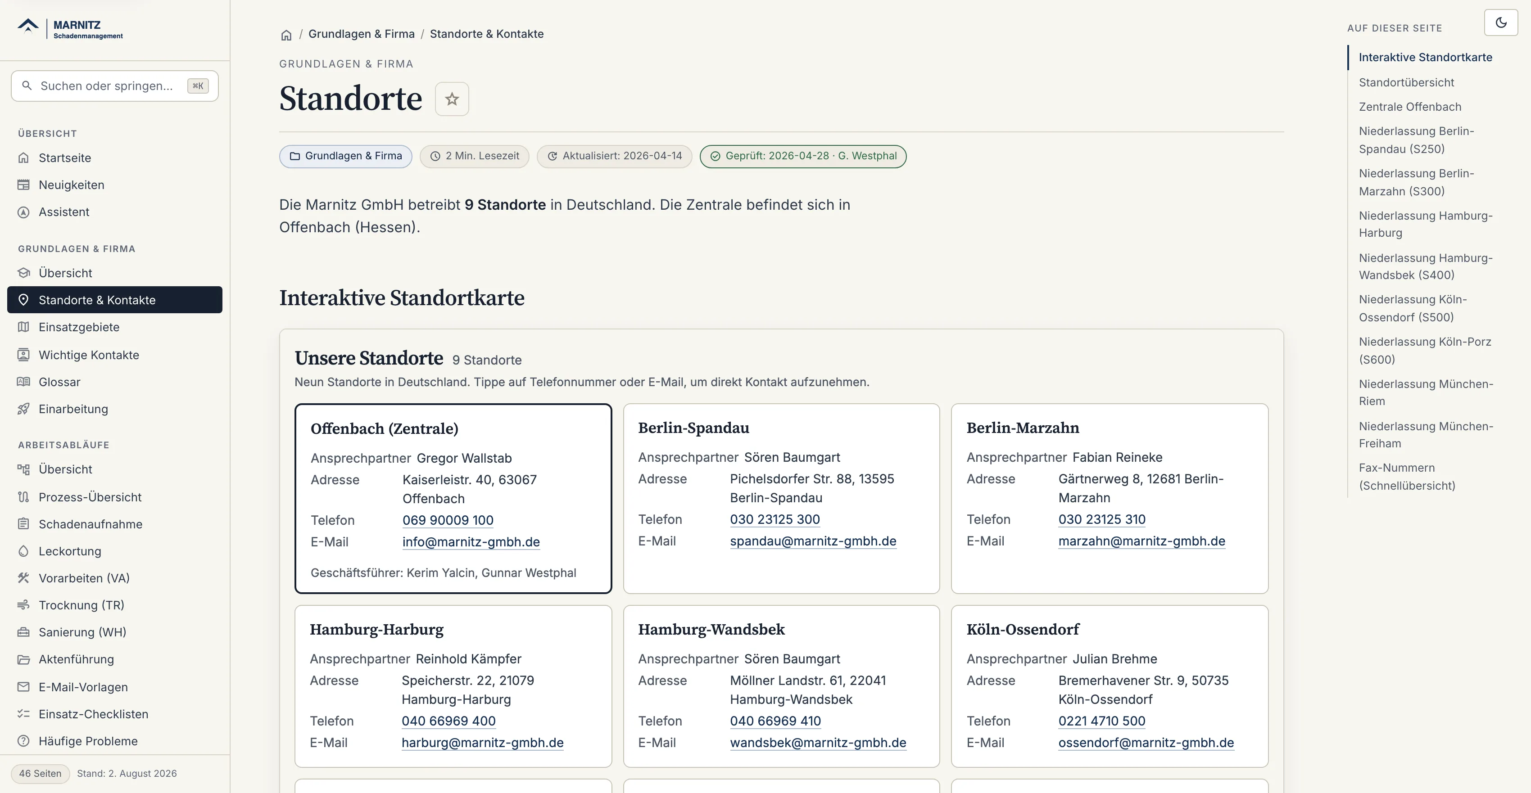Open Übersicht under Grundlagen & Firma
Screen dimensions: 1531x793
[x=115, y=273]
